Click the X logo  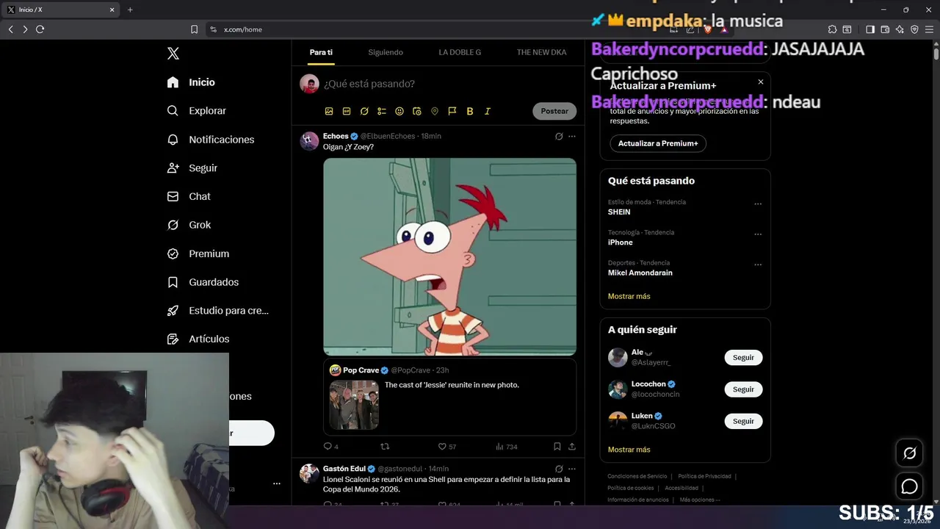173,53
